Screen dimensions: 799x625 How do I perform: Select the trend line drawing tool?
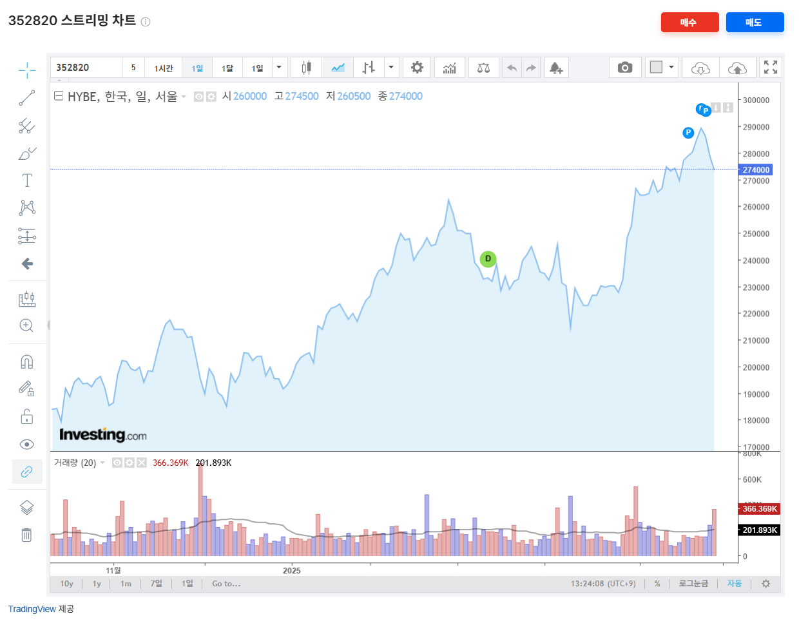click(x=27, y=98)
